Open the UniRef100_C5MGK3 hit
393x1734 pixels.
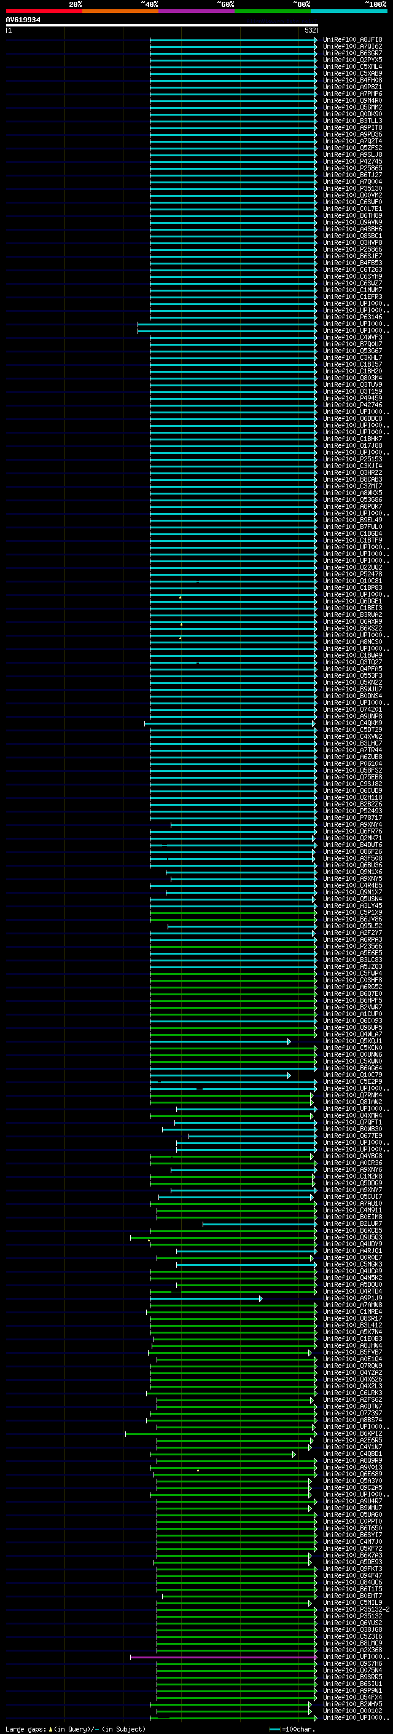coord(352,1264)
